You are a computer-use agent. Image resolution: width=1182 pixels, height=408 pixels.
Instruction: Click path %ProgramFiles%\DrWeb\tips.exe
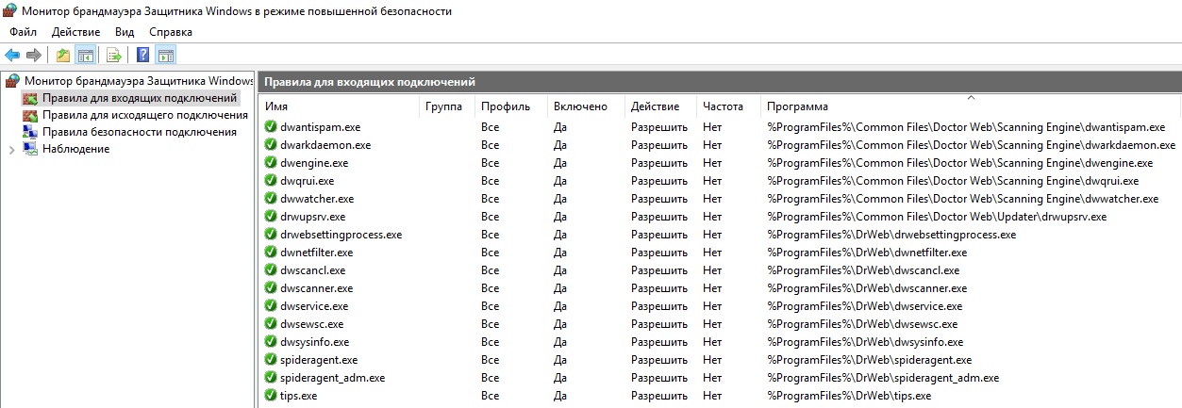click(849, 396)
